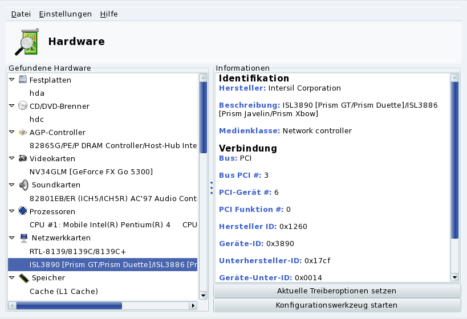Viewport: 467px width, 319px height.
Task: Collapse the Netzwerkkarten tree branch
Action: [13, 238]
